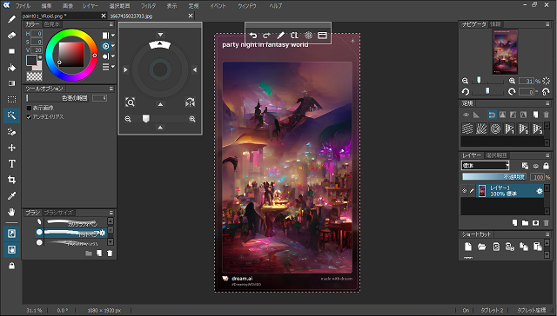Select the parallel lines snap ruler

(x=467, y=128)
